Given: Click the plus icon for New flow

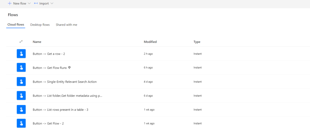Looking at the screenshot, I should point(9,3).
